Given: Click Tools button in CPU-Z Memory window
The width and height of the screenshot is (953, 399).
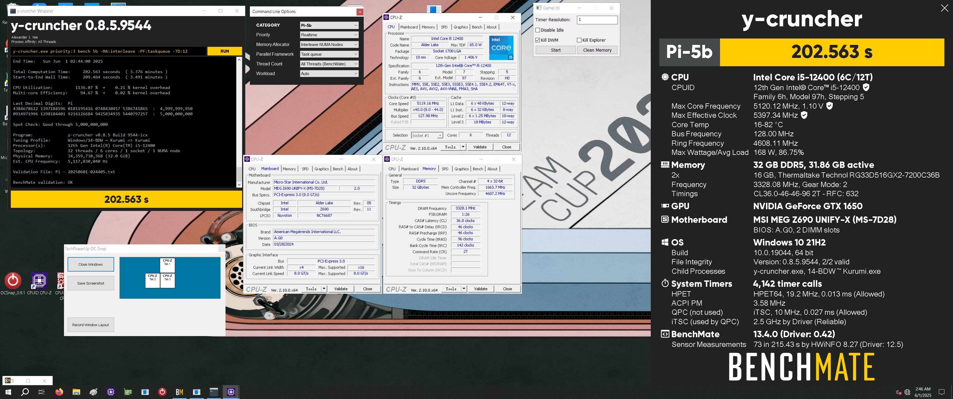Looking at the screenshot, I should point(451,289).
